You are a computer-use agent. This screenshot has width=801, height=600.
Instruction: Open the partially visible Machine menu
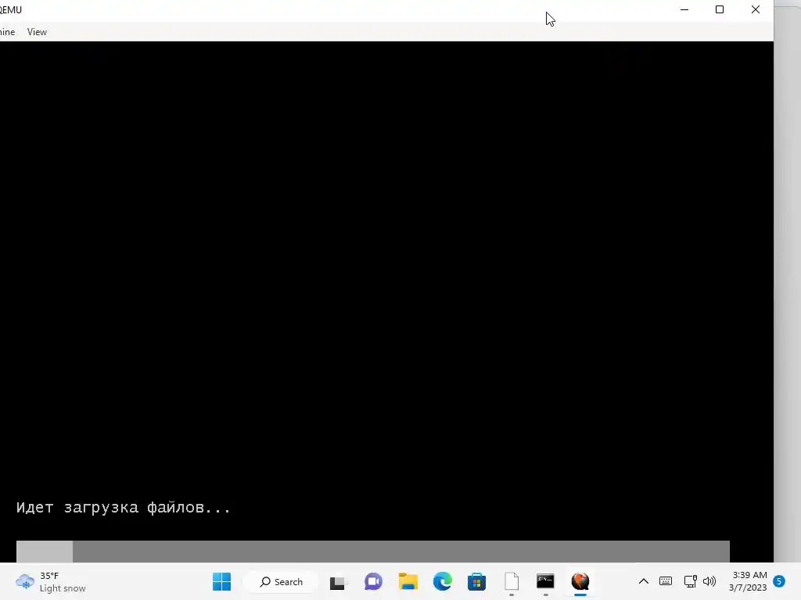7,31
